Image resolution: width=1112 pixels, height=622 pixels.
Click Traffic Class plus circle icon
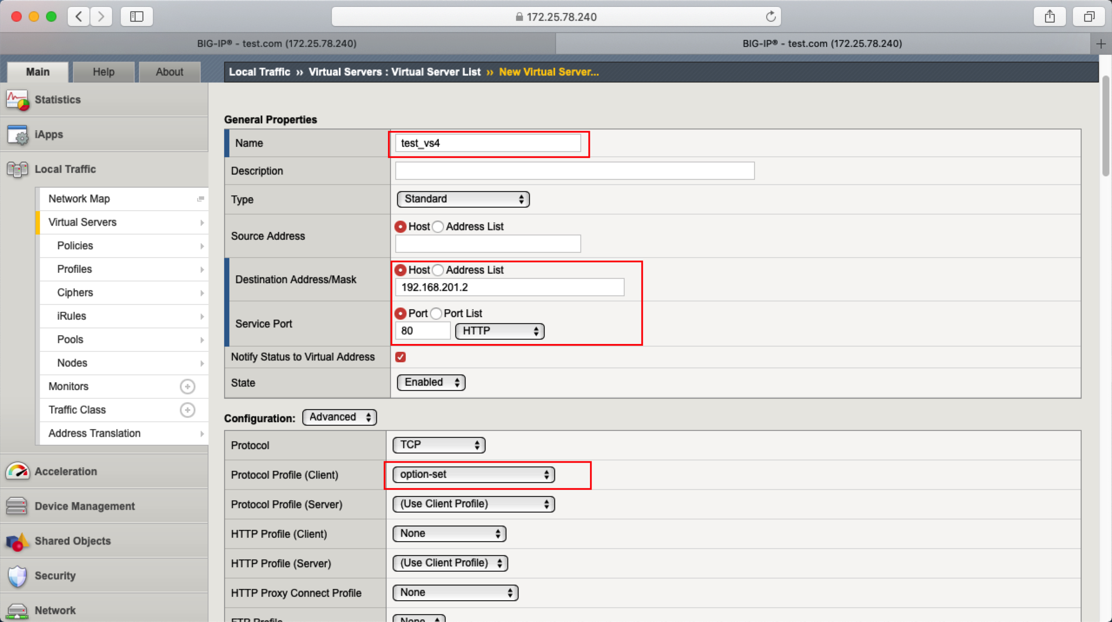coord(187,410)
